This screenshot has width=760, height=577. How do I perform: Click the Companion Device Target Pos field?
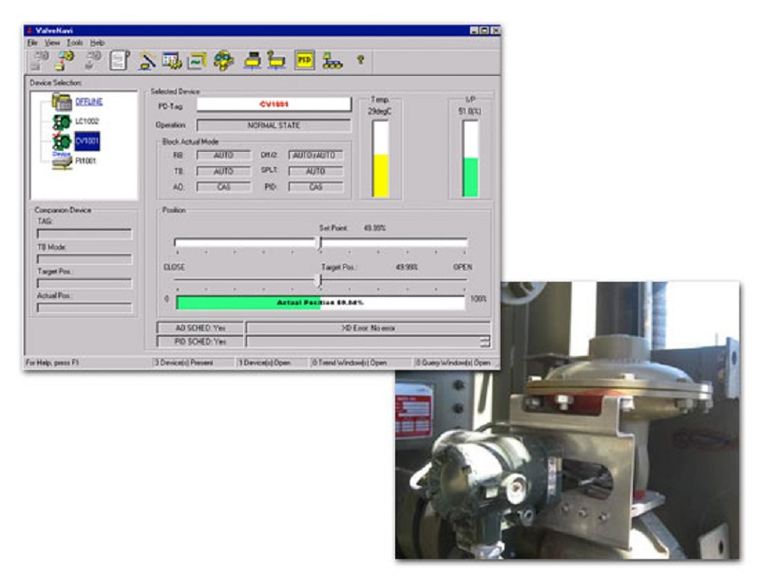click(x=85, y=283)
